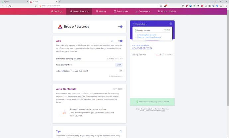The height and width of the screenshot is (138, 229).
Task: Click the Auto-Contribute section heading
Action: [66, 89]
